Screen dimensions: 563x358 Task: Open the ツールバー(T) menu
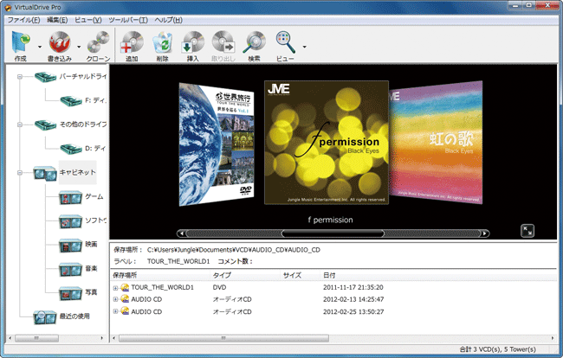[128, 20]
